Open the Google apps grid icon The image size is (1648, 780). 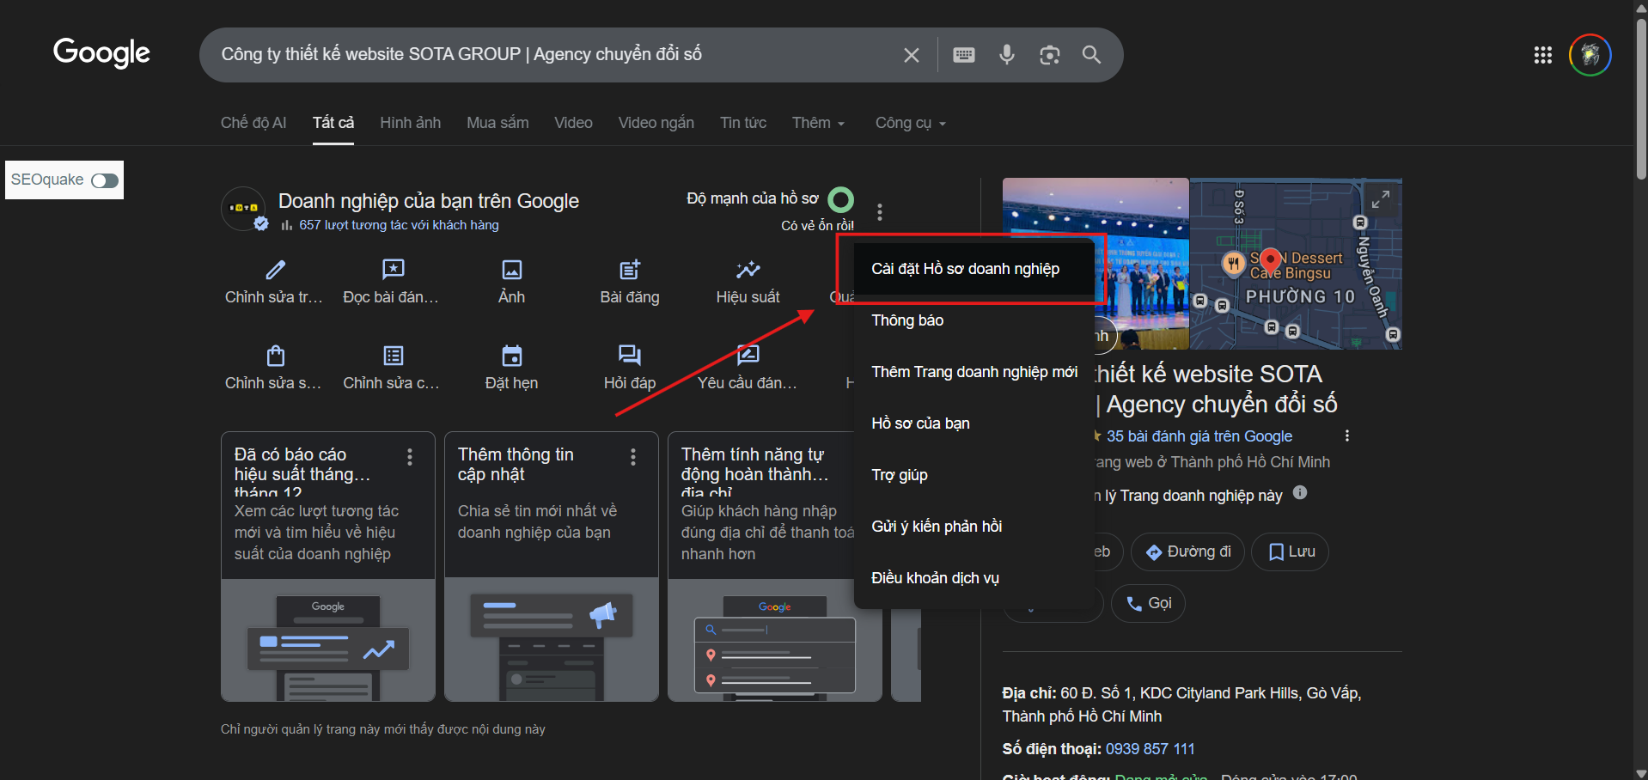point(1542,54)
